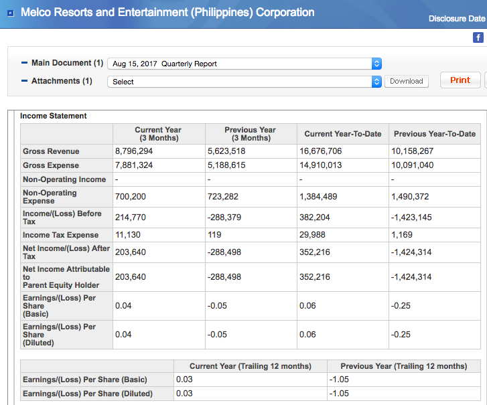Click the Download button
Image resolution: width=487 pixels, height=405 pixels.
(406, 81)
